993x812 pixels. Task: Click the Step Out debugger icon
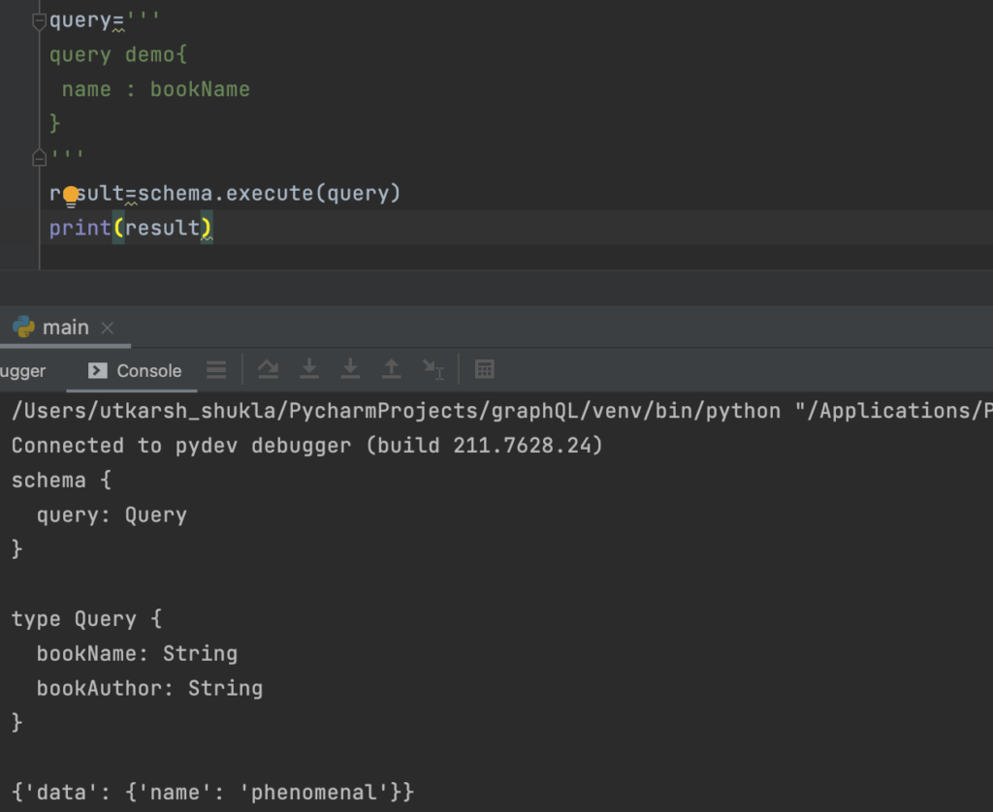[x=391, y=369]
